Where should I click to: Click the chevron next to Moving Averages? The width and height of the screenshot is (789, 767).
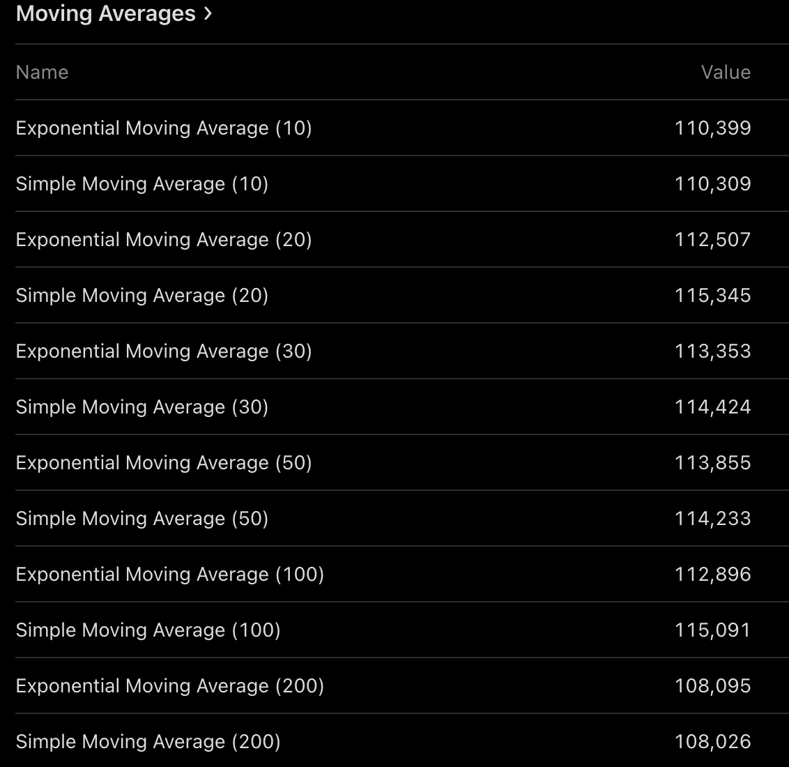[x=208, y=14]
